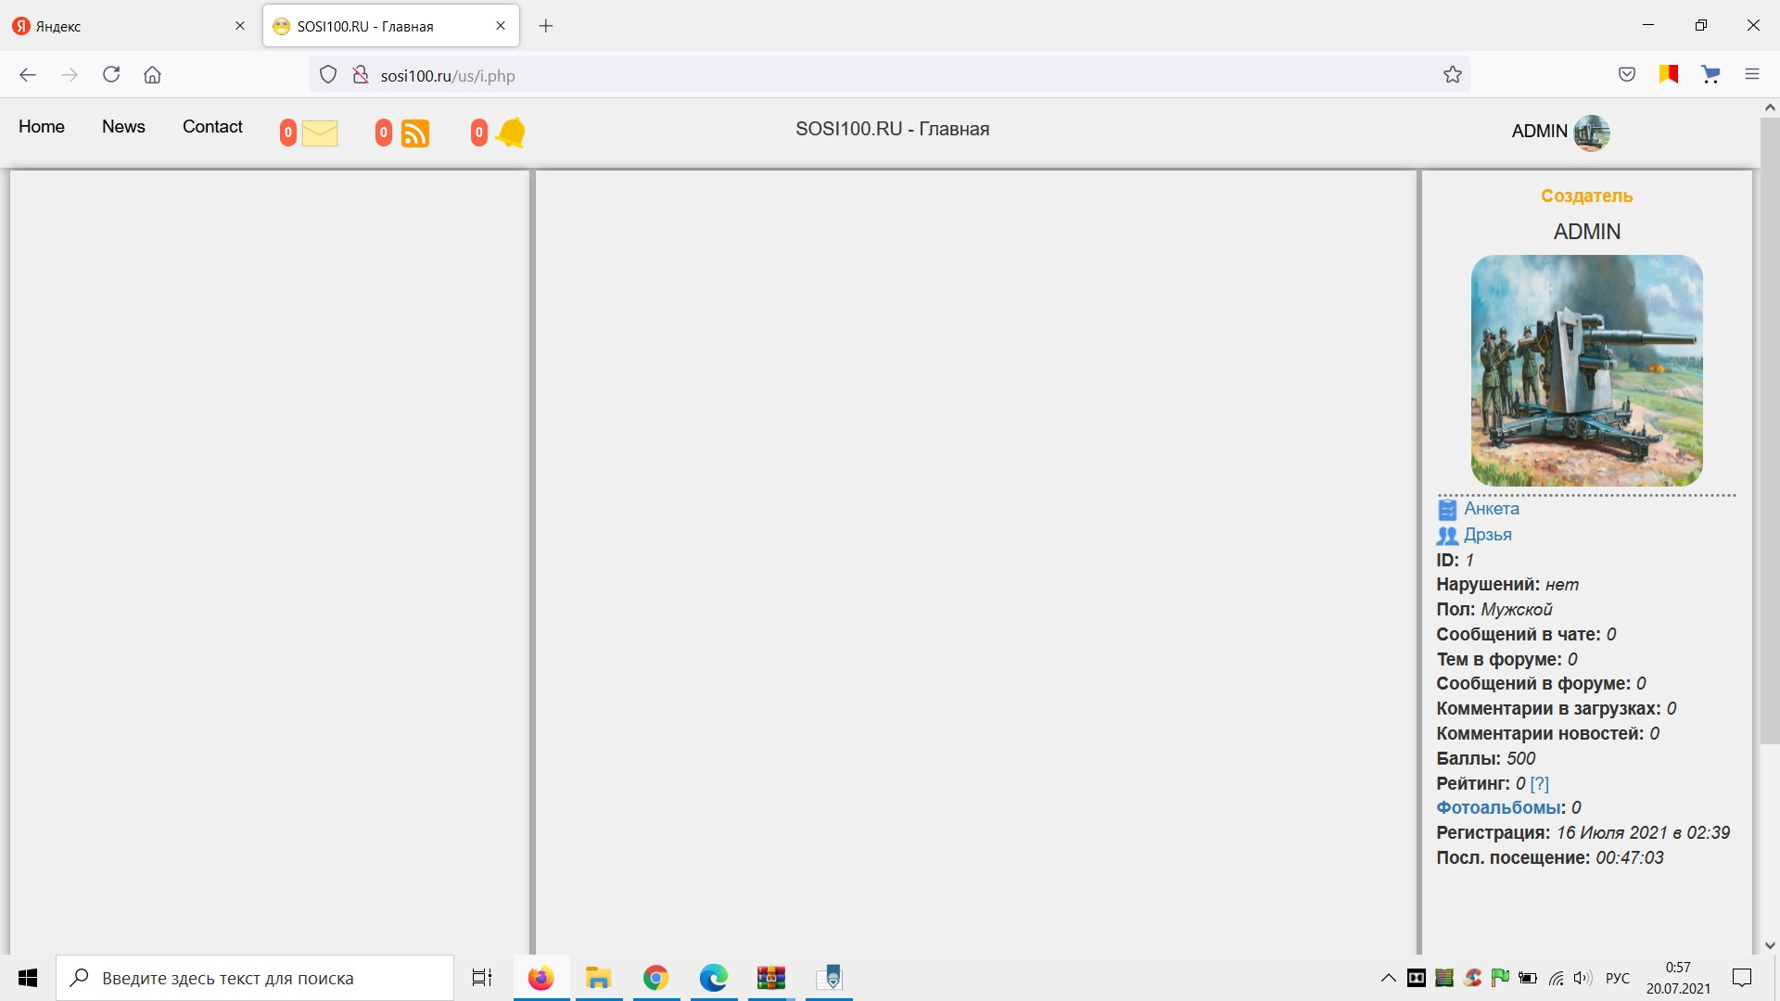This screenshot has width=1780, height=1001.
Task: Bookmark this page with the star icon
Action: tap(1452, 75)
